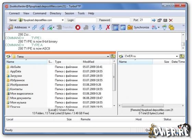The height and width of the screenshot is (139, 192).
Task: Click the Login input field
Action: click(x=86, y=20)
